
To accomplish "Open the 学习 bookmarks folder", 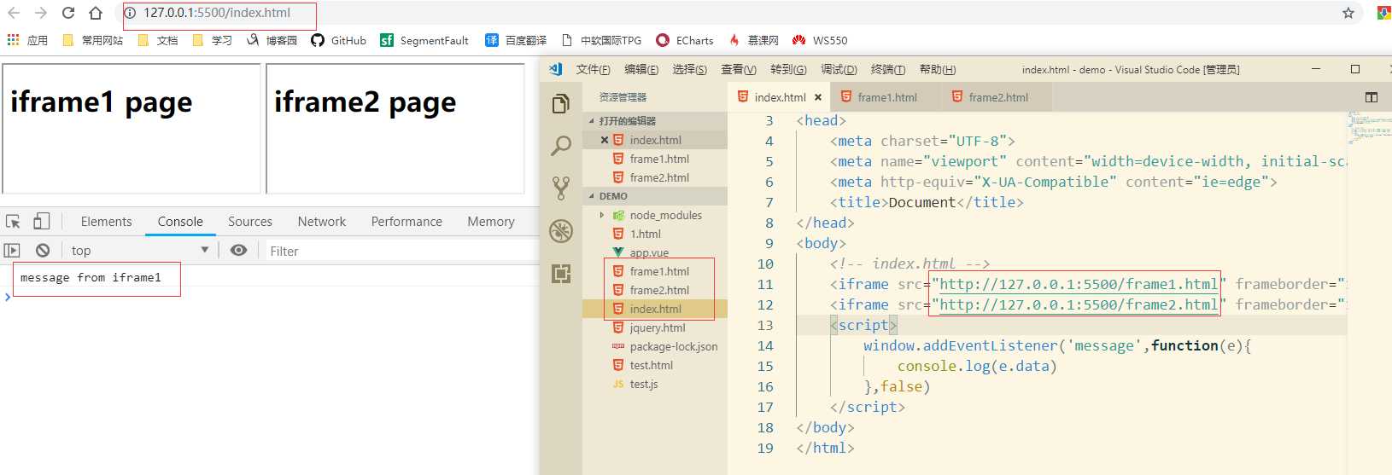I will (x=213, y=40).
